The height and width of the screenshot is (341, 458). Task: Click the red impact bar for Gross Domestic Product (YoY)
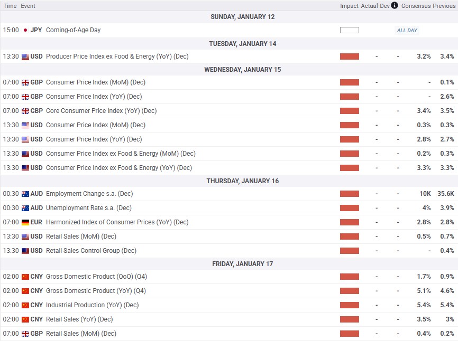coord(349,291)
